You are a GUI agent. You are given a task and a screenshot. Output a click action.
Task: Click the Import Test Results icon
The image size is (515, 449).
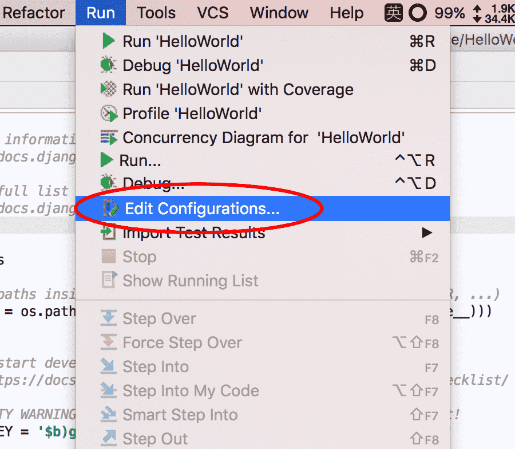pos(108,232)
